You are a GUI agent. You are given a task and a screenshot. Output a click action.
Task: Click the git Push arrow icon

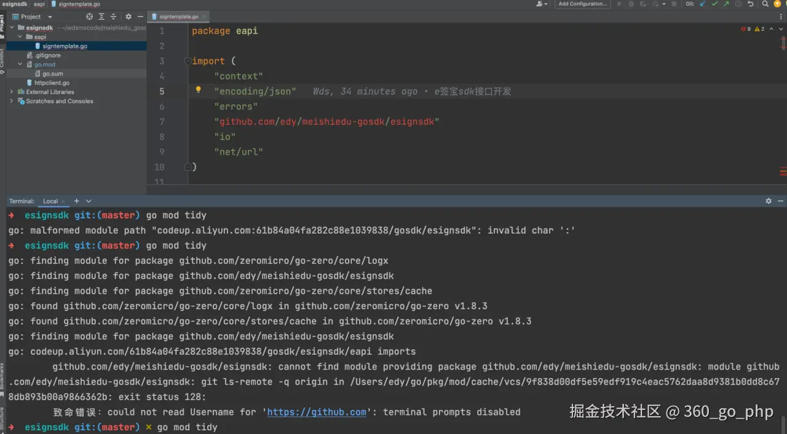click(x=726, y=4)
